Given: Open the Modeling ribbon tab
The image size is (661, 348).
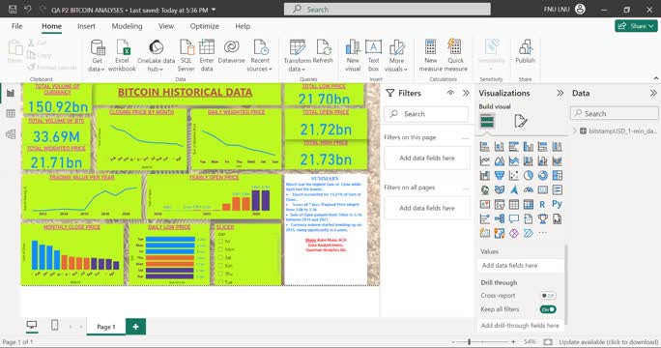Looking at the screenshot, I should (x=127, y=26).
